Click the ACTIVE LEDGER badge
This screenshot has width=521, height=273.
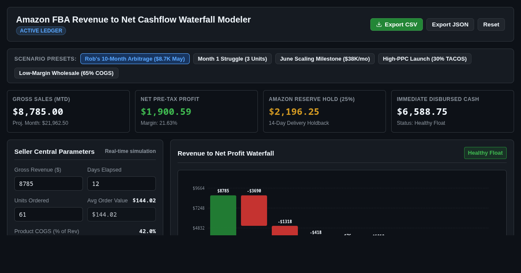41,31
